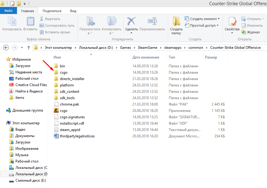This screenshot has width=267, height=188.
Task: Click Paste shortcut (Вставить ярлык)
Action: (55, 32)
